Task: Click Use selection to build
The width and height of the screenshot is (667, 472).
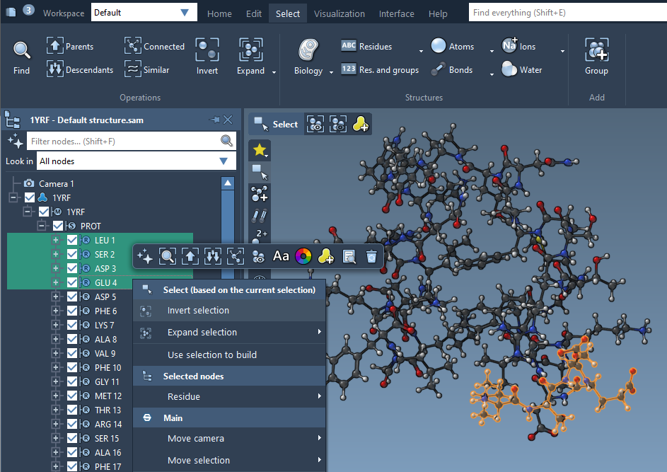Action: coord(211,355)
